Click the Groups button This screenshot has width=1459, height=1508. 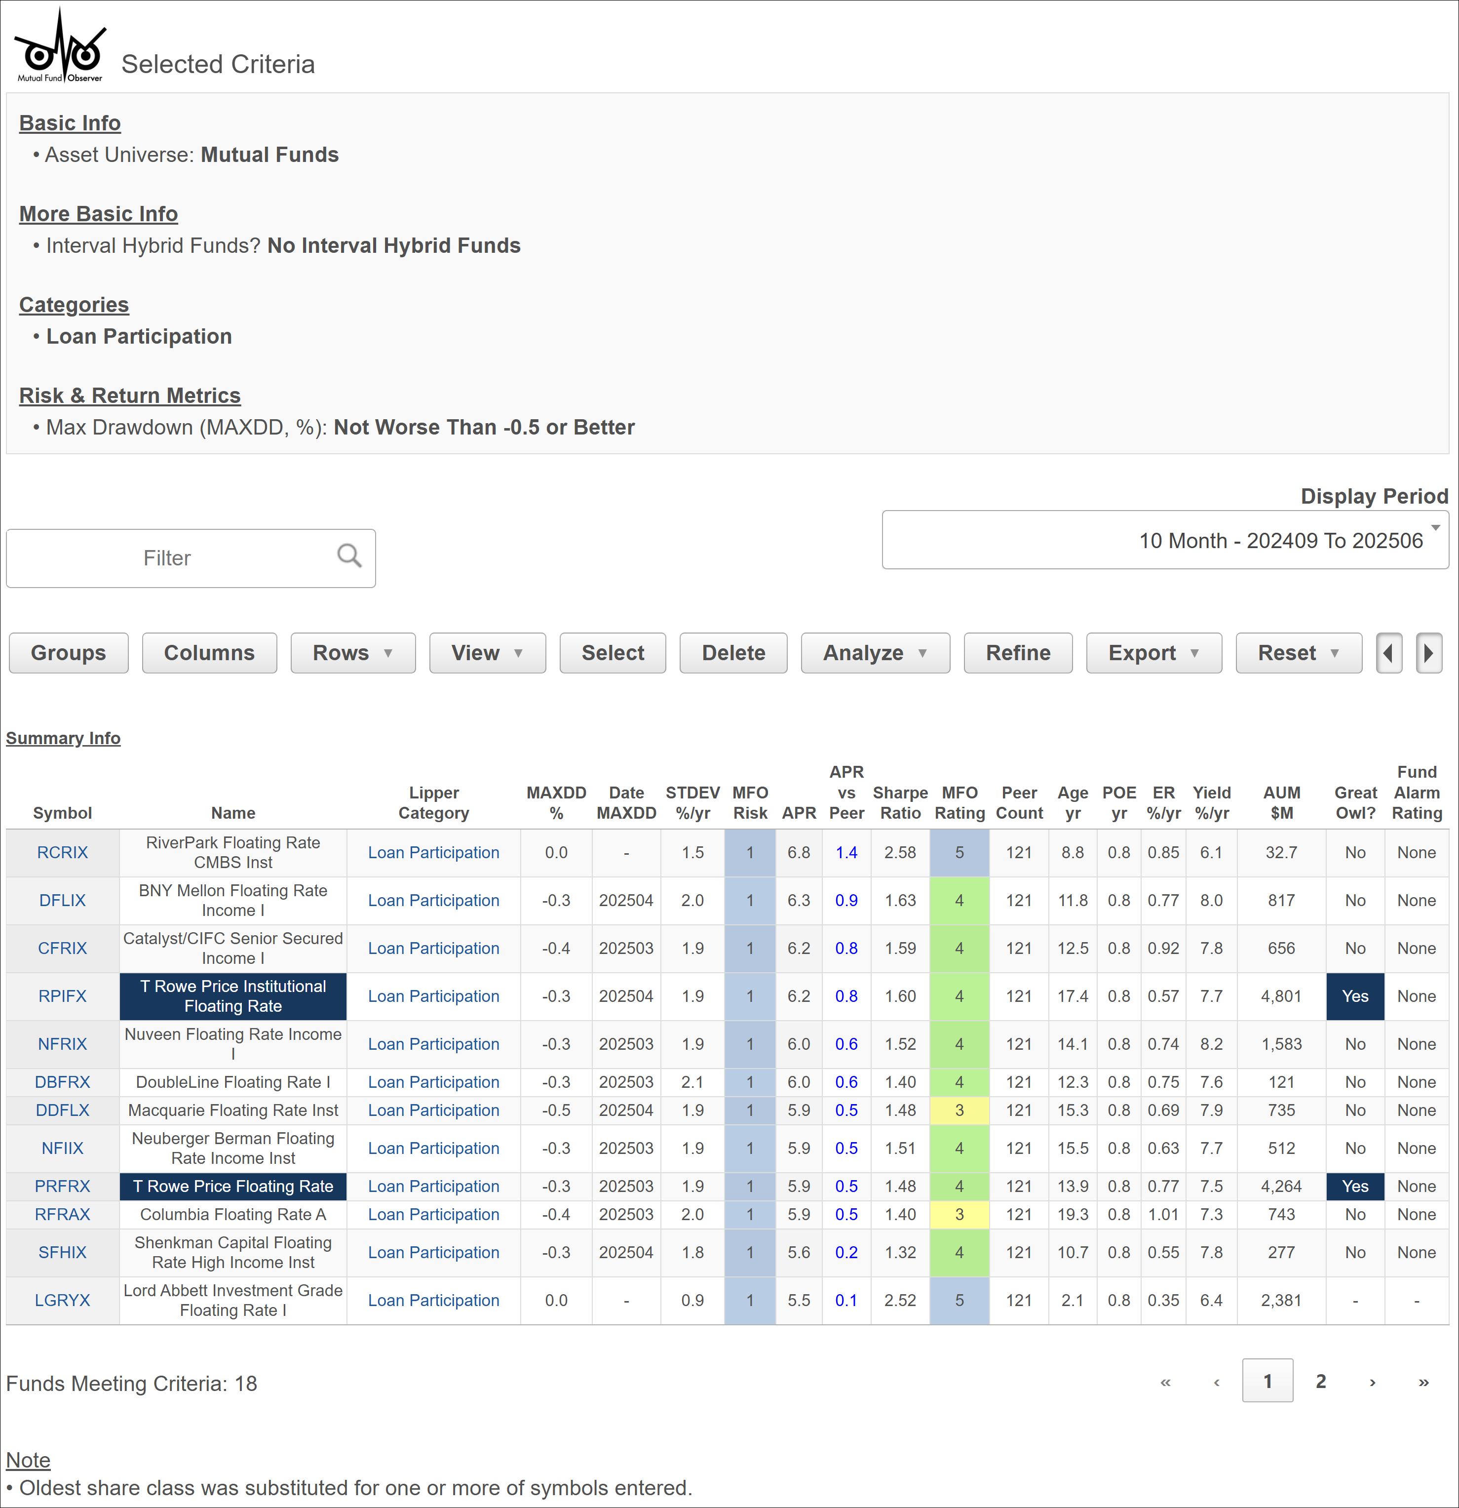coord(69,653)
